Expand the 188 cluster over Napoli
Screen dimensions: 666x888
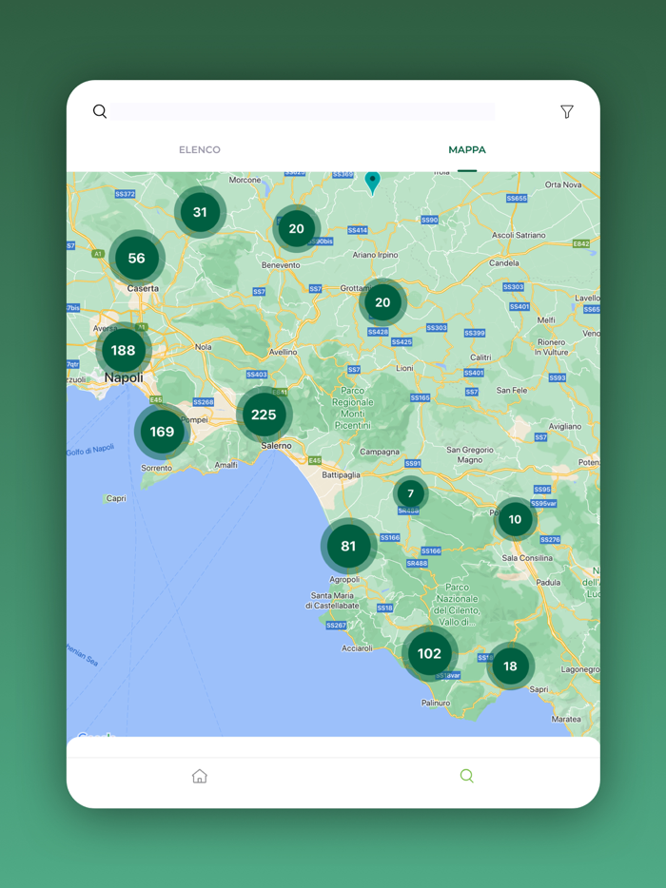[x=124, y=350]
